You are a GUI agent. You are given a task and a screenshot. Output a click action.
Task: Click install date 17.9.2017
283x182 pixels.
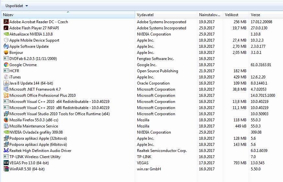(x=207, y=163)
